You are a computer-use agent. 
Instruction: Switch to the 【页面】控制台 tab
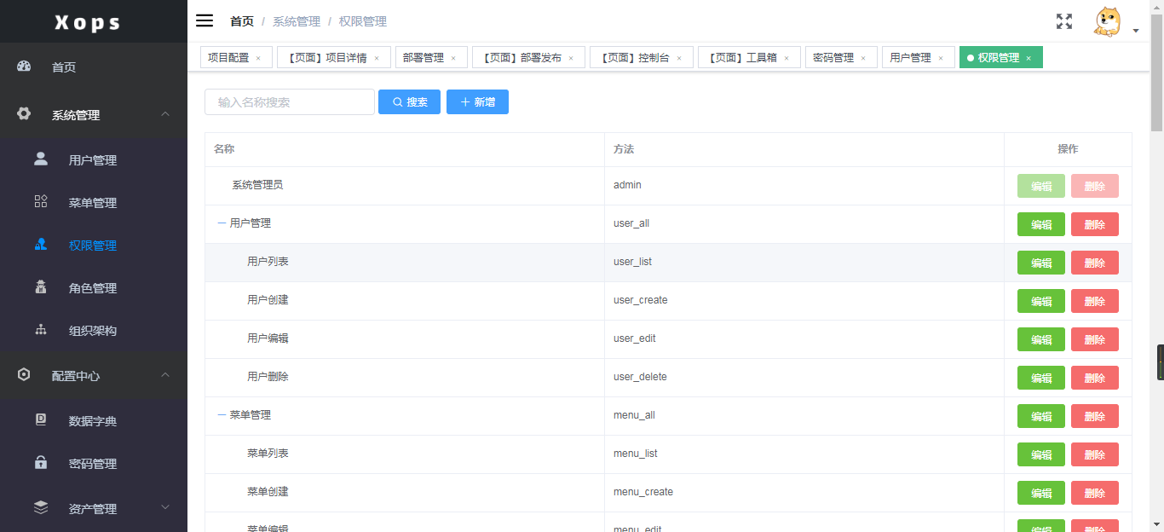[635, 58]
